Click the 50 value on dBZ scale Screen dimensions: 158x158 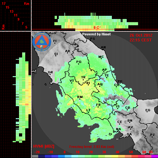coord(131,152)
